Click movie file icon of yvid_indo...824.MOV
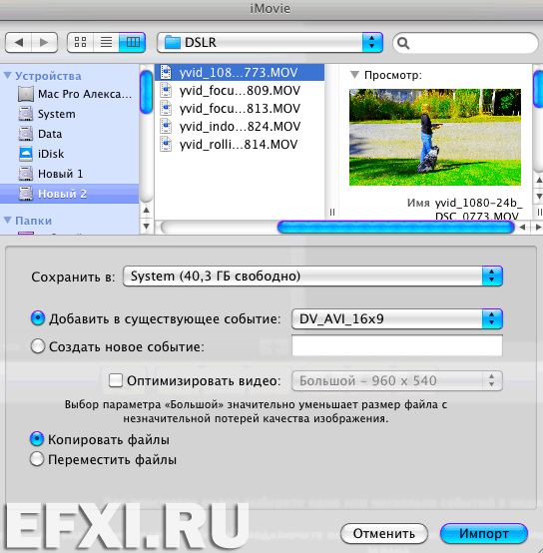Image resolution: width=543 pixels, height=553 pixels. coord(166,126)
